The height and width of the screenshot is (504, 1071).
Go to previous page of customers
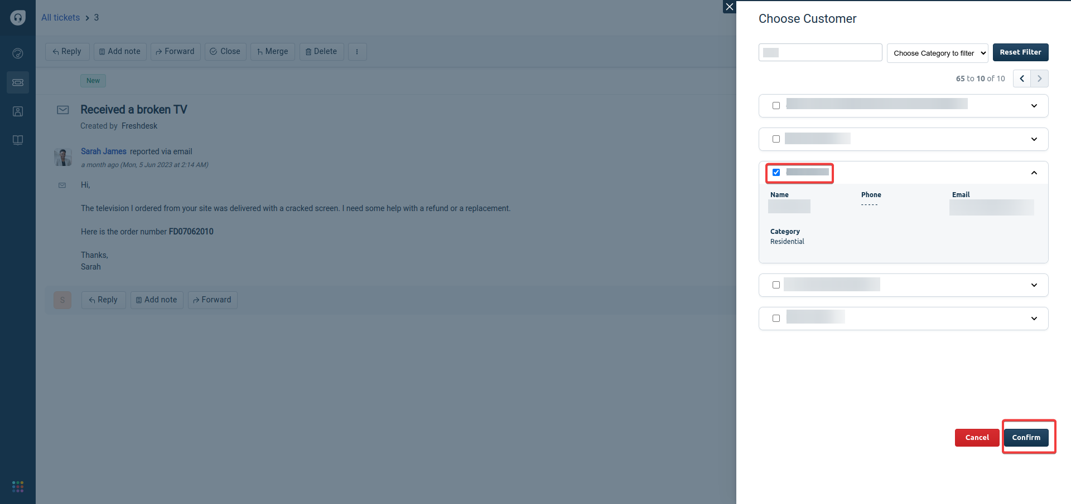[1022, 79]
